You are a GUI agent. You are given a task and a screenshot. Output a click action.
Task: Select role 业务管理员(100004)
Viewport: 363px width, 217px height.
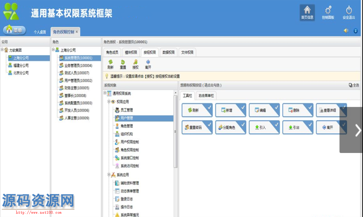78,65
